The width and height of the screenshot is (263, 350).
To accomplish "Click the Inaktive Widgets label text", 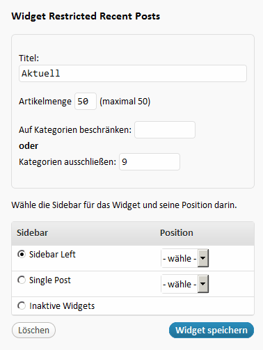I will pos(62,306).
